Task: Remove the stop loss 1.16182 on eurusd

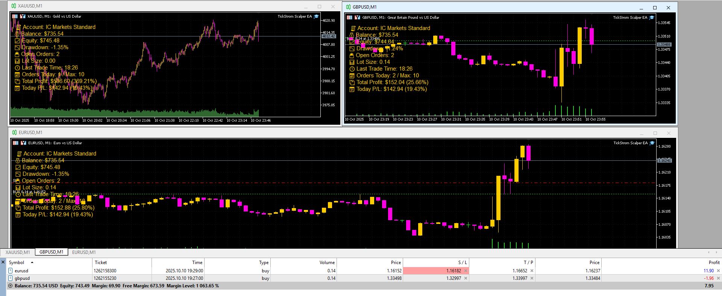Action: [x=466, y=271]
